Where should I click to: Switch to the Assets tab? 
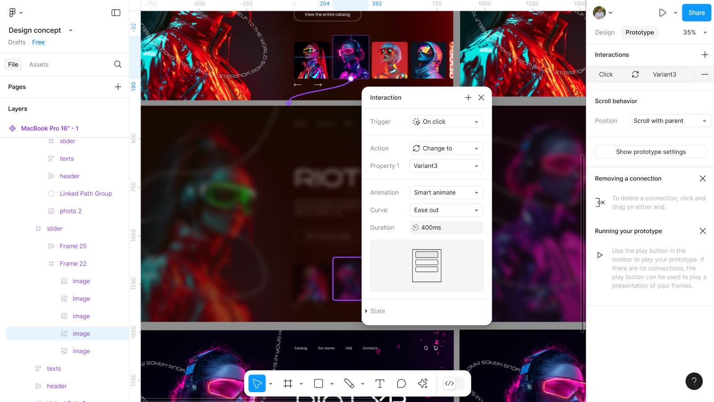click(39, 64)
